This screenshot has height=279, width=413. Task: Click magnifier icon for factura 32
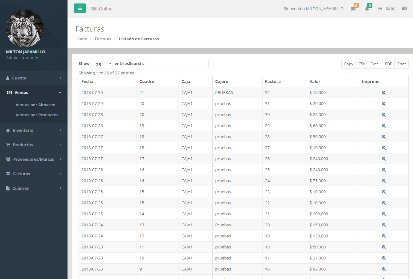(384, 93)
